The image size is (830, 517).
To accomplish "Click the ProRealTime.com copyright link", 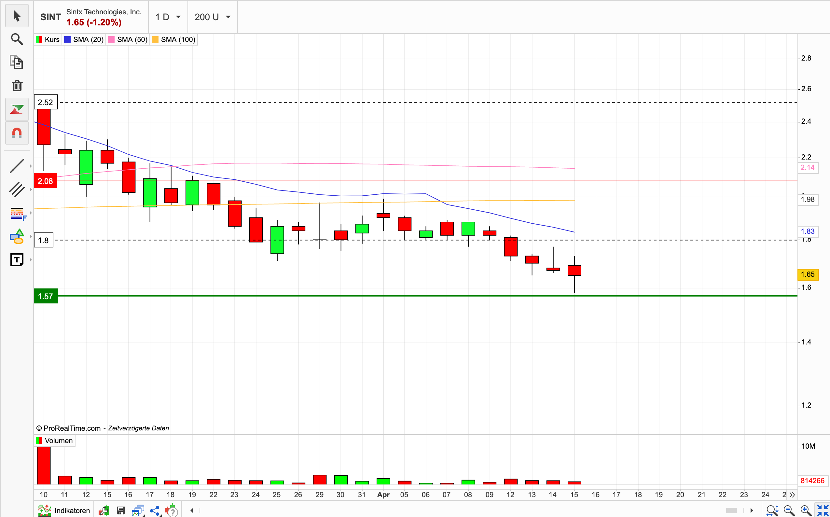I will (72, 428).
